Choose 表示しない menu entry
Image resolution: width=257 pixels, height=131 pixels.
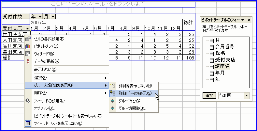click(x=66, y=70)
